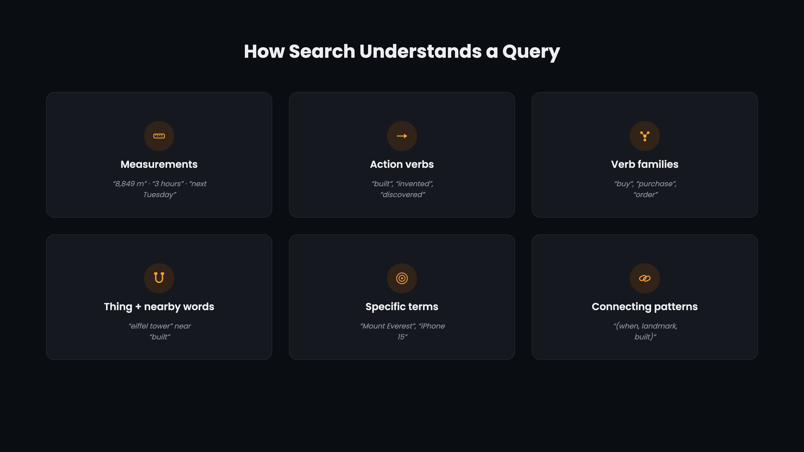Click the branching icon above Verb families
This screenshot has height=452, width=804.
click(645, 136)
